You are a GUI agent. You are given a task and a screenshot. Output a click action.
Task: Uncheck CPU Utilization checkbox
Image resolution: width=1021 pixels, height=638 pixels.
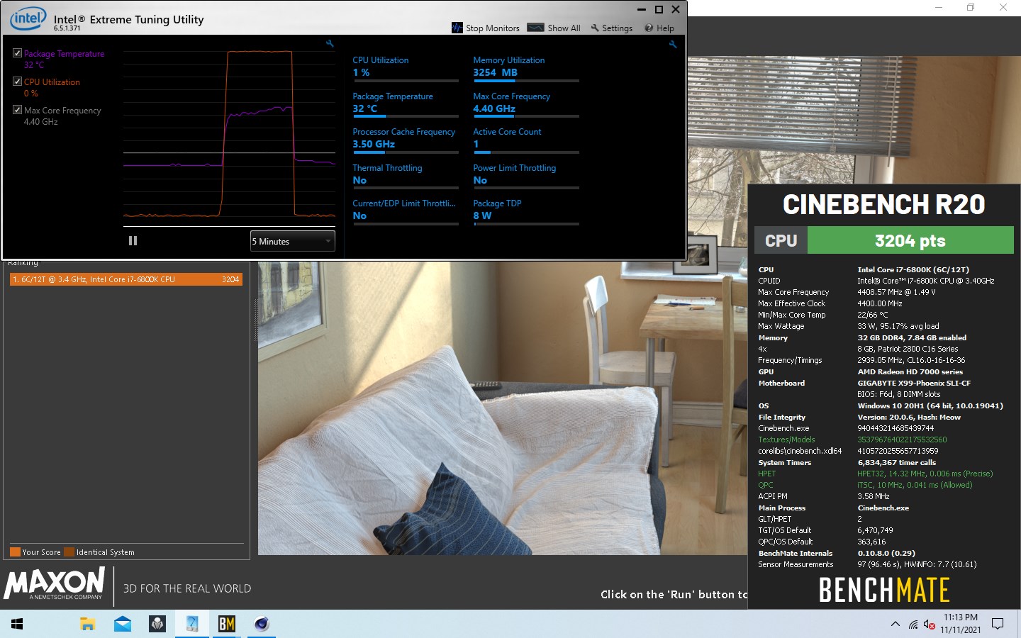[x=17, y=82]
